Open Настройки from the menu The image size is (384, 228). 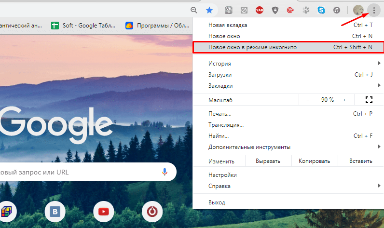coord(222,175)
